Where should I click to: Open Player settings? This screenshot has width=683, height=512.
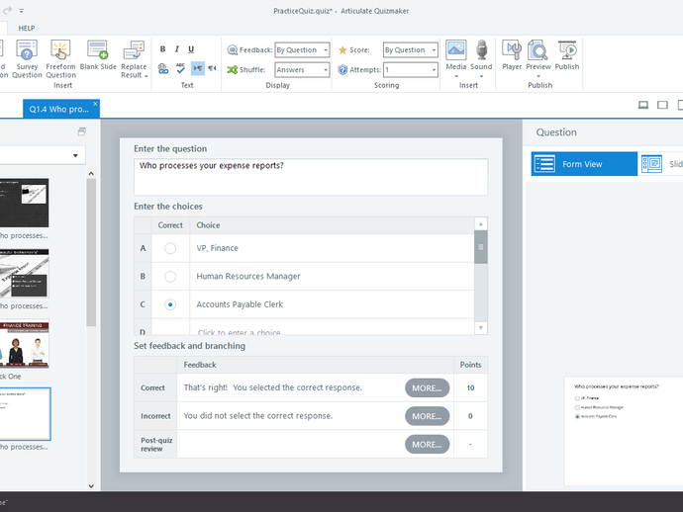pos(512,55)
